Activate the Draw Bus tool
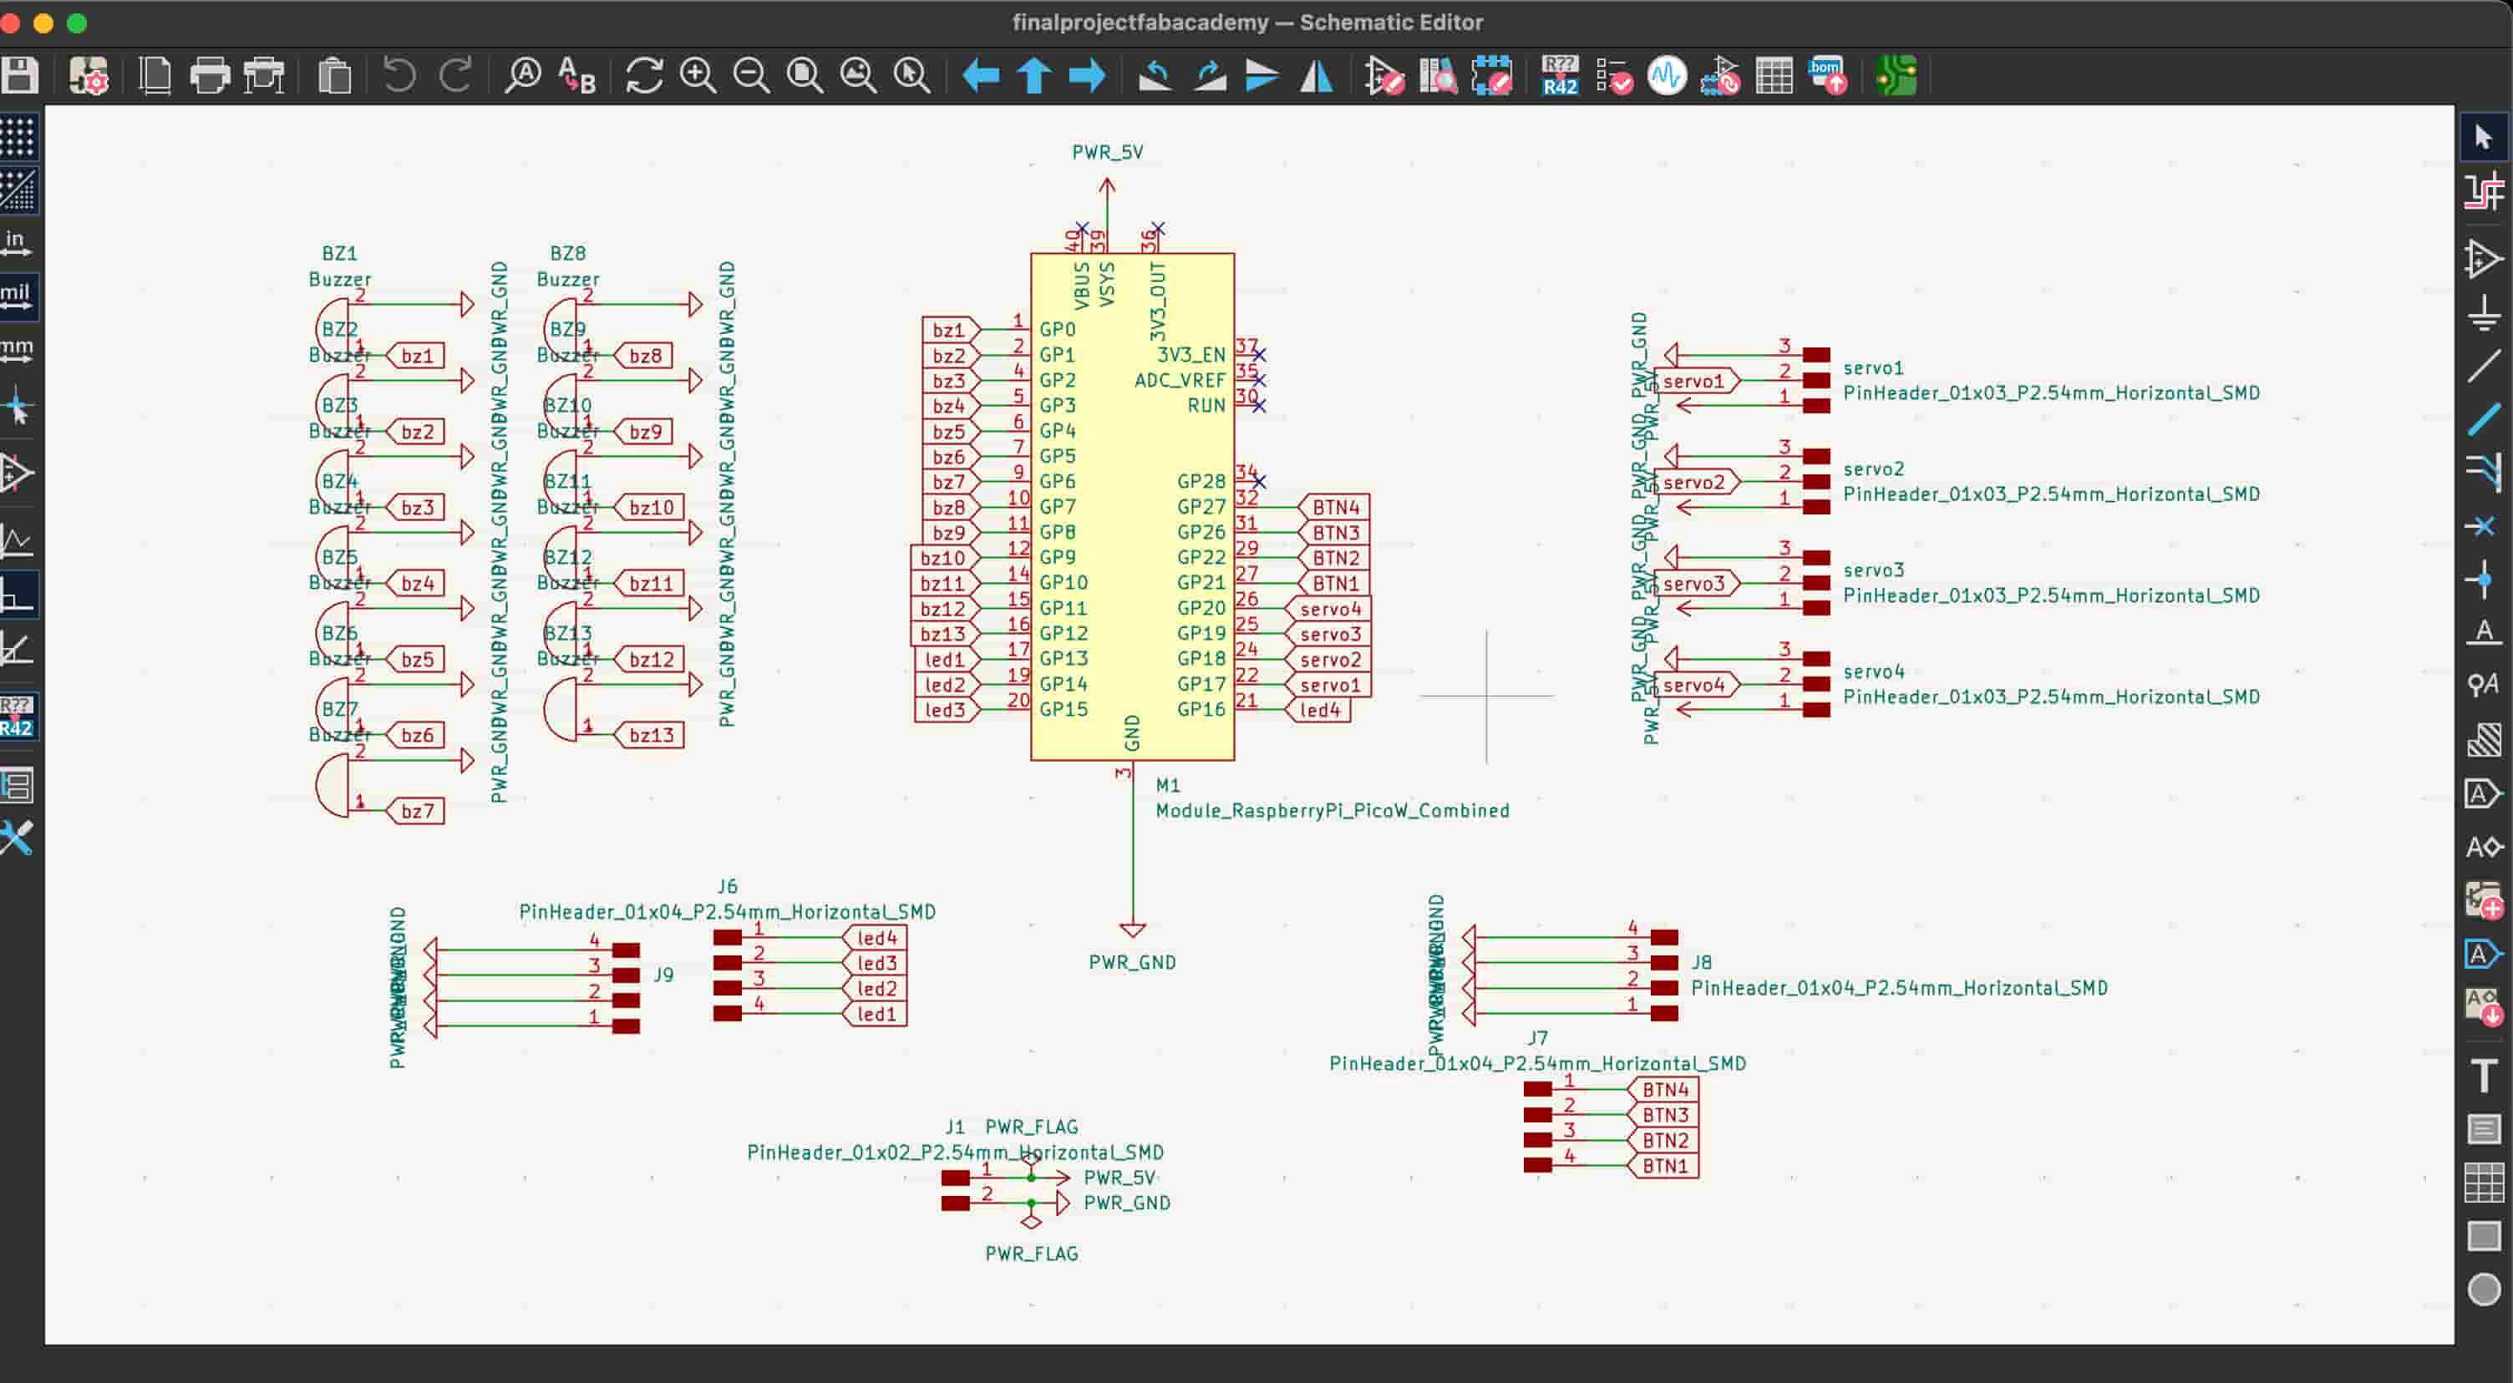Image resolution: width=2513 pixels, height=1383 pixels. point(2484,419)
